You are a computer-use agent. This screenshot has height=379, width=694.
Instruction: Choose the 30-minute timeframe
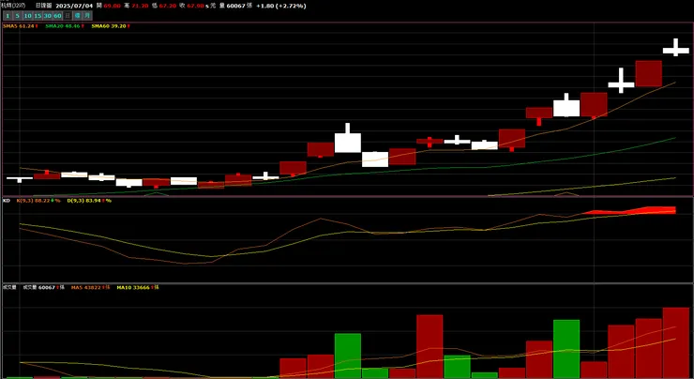pyautogui.click(x=47, y=16)
